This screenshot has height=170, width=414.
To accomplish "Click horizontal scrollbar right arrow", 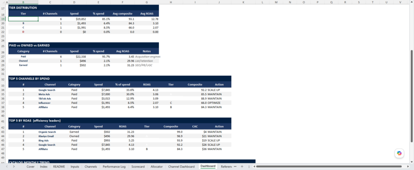I will tap(408, 167).
